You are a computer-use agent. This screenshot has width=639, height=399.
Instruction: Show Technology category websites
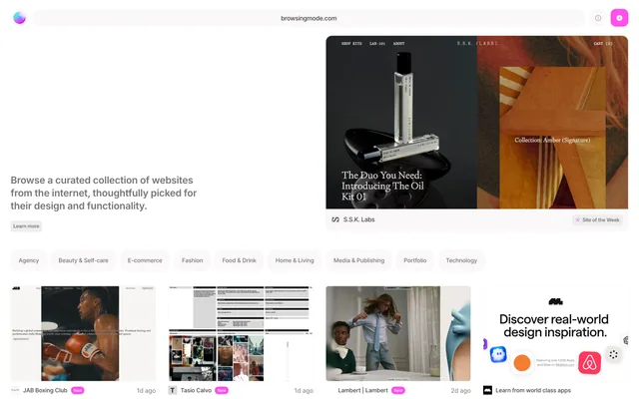tap(461, 260)
